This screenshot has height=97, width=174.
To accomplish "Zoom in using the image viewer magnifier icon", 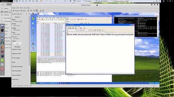I will [29, 11].
